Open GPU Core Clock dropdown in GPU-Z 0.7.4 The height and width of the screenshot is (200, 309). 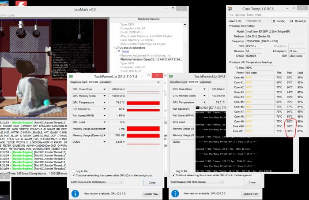[x=105, y=89]
